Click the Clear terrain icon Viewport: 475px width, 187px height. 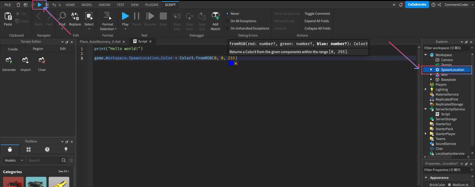(42, 60)
